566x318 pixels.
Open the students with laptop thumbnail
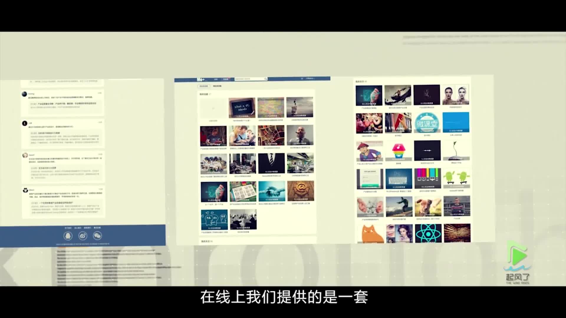(242, 136)
